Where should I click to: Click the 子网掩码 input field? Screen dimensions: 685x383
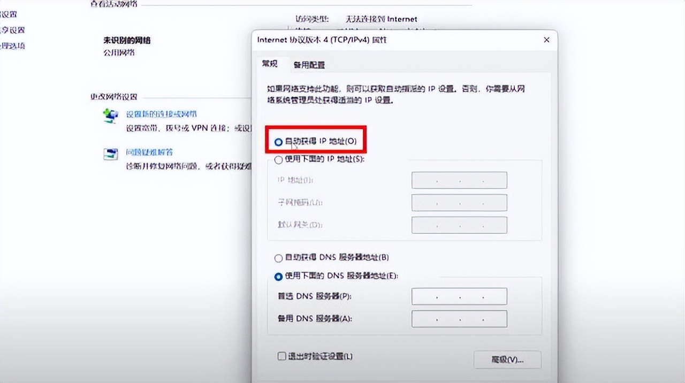pos(459,203)
